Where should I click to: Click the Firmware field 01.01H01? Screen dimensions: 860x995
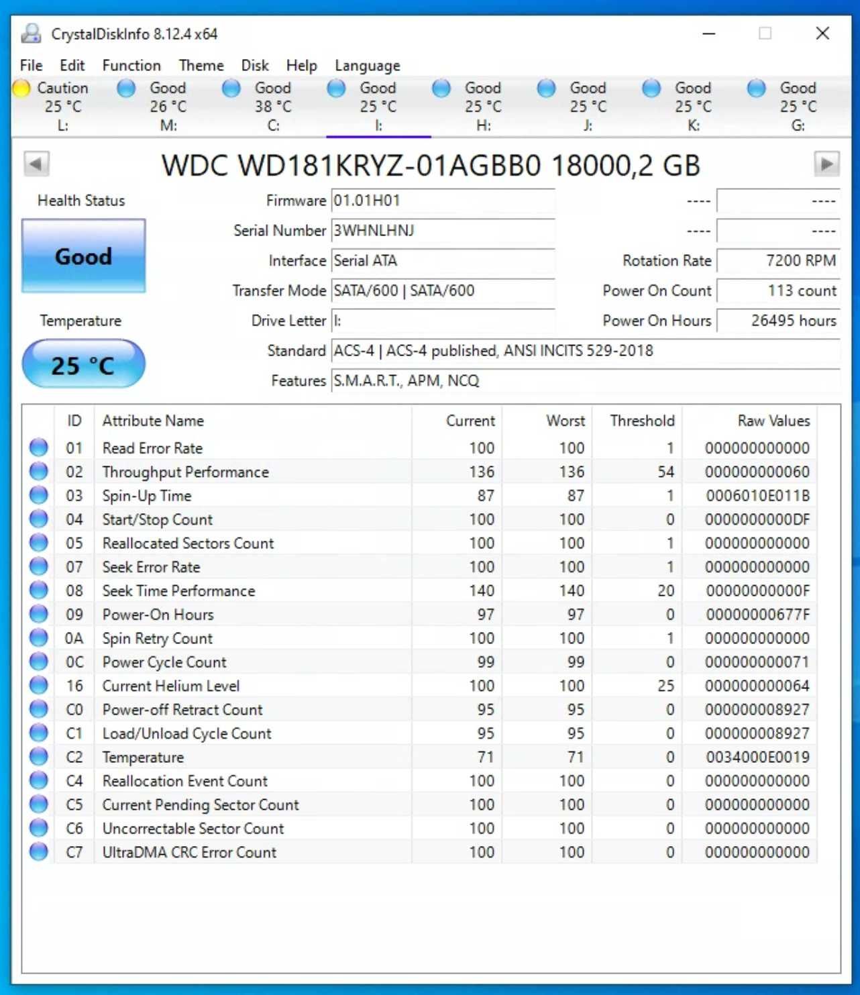click(443, 201)
